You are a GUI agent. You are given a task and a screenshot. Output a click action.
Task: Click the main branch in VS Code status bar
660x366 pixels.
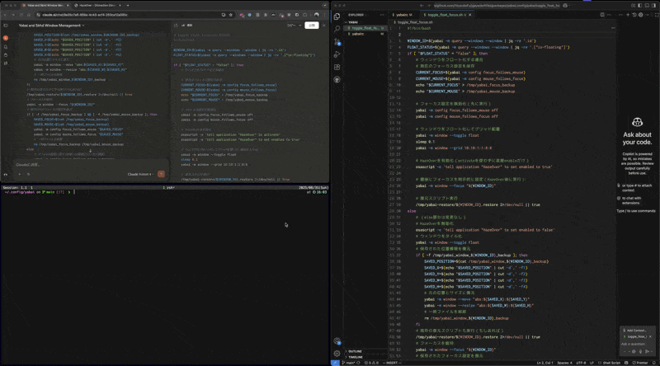click(348, 363)
